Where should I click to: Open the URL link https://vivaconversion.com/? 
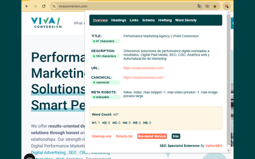pos(143,68)
